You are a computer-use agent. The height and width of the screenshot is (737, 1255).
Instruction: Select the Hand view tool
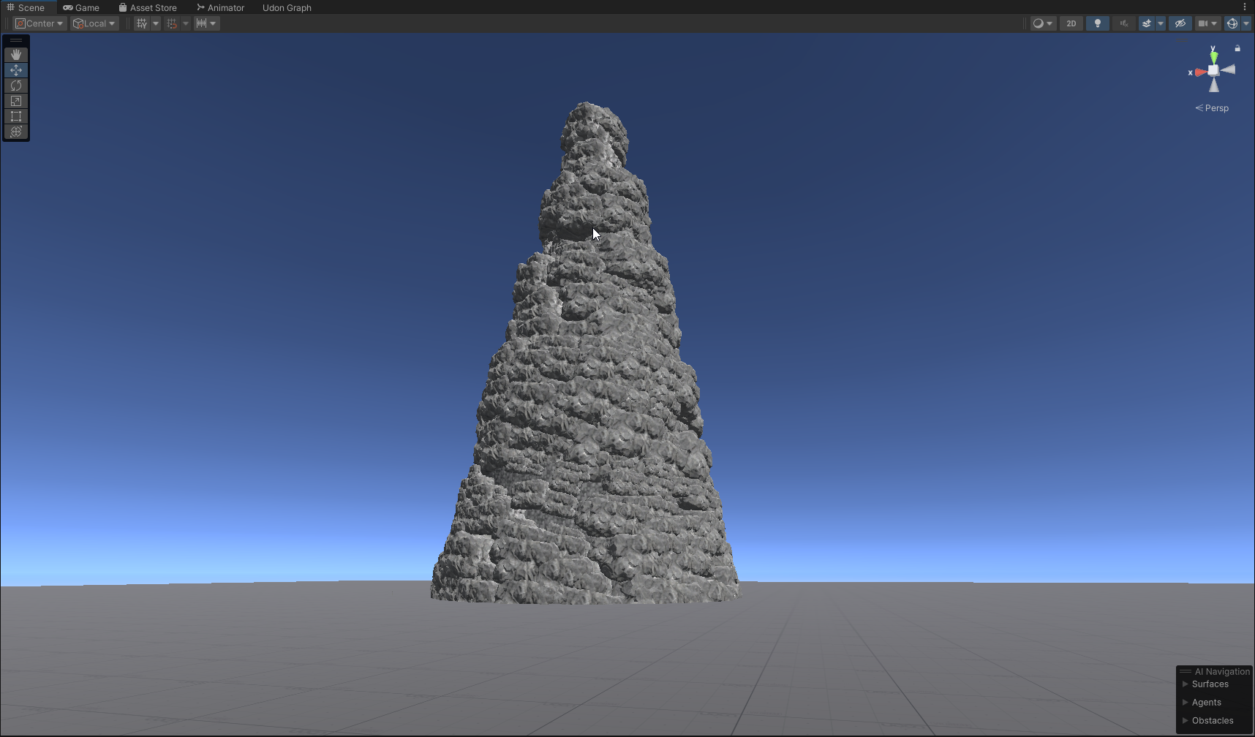click(16, 55)
